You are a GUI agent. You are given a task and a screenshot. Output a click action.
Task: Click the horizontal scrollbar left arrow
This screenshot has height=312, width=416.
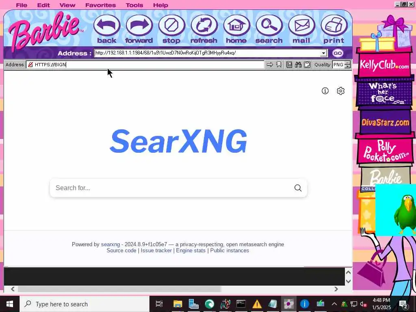tap(13, 289)
